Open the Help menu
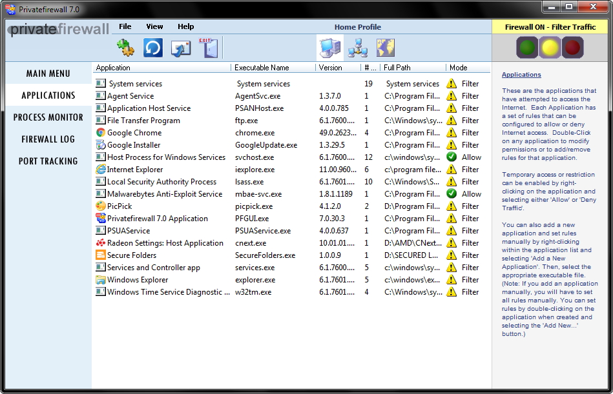613x394 pixels. pos(186,26)
